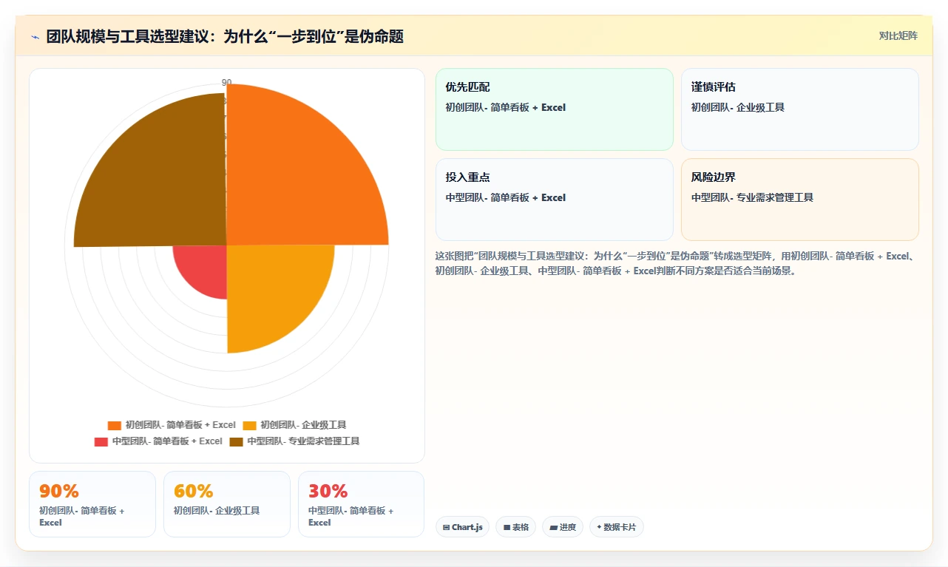Open the 投入重点 matrix card
Screen dimensions: 948x567
555,200
